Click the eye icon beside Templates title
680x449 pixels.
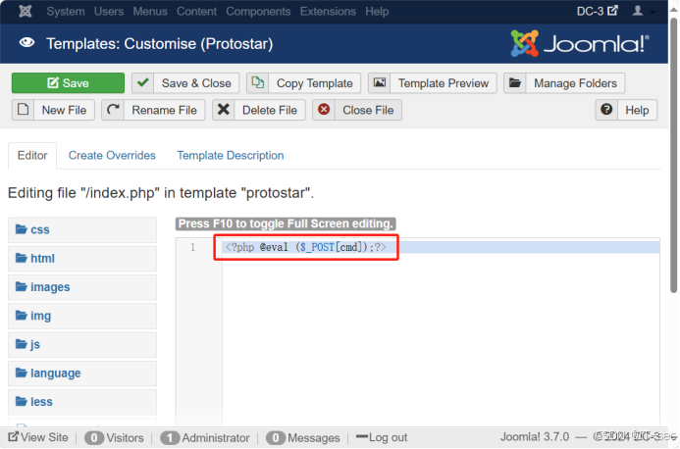(26, 43)
